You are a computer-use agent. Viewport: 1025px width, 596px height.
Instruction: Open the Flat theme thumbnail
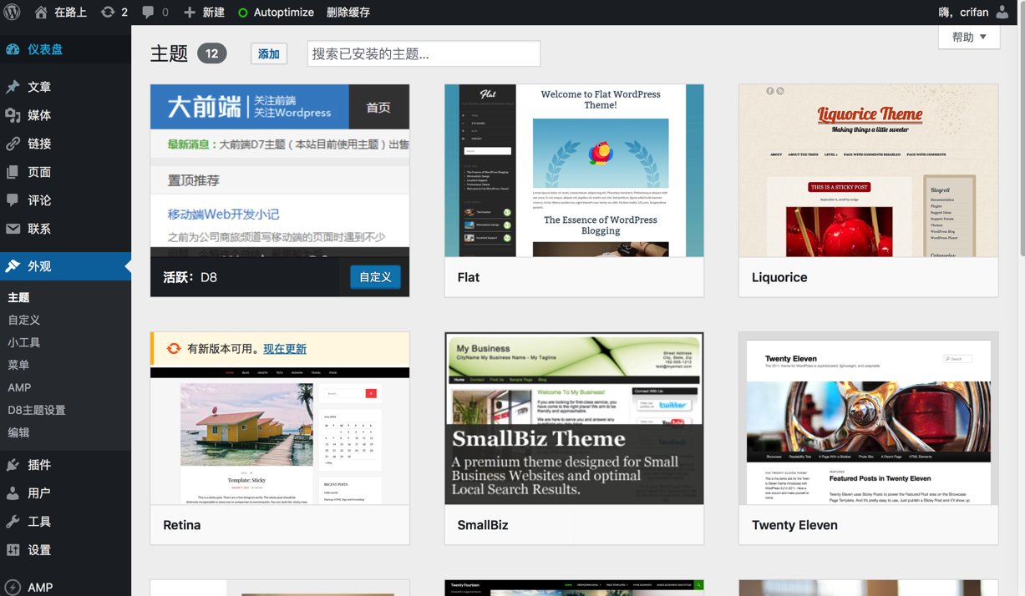click(574, 170)
